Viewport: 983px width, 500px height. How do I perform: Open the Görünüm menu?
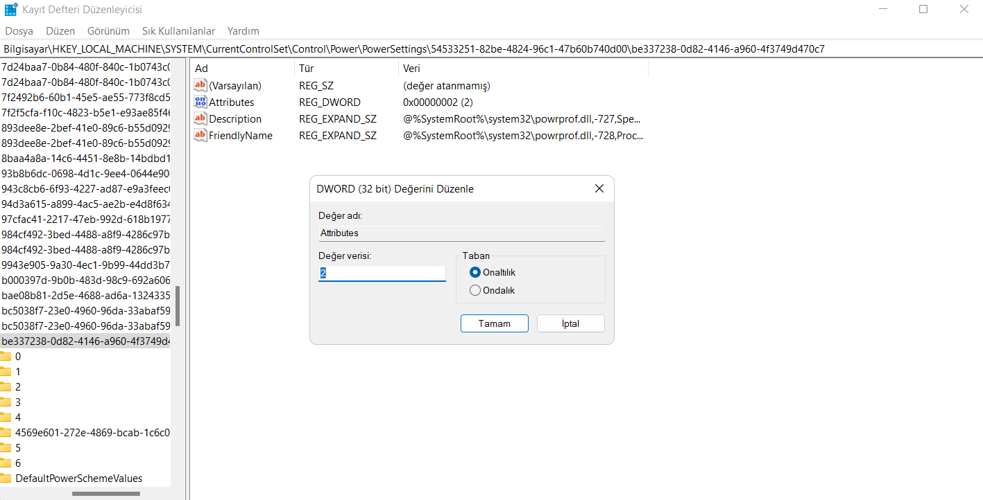108,31
